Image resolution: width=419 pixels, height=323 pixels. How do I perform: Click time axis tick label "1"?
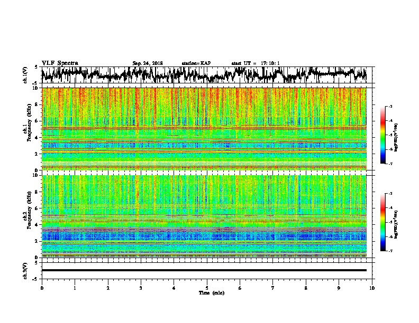click(x=75, y=288)
